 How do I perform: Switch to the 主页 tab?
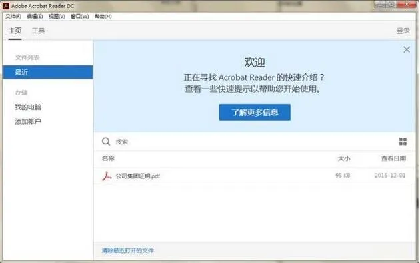point(15,31)
